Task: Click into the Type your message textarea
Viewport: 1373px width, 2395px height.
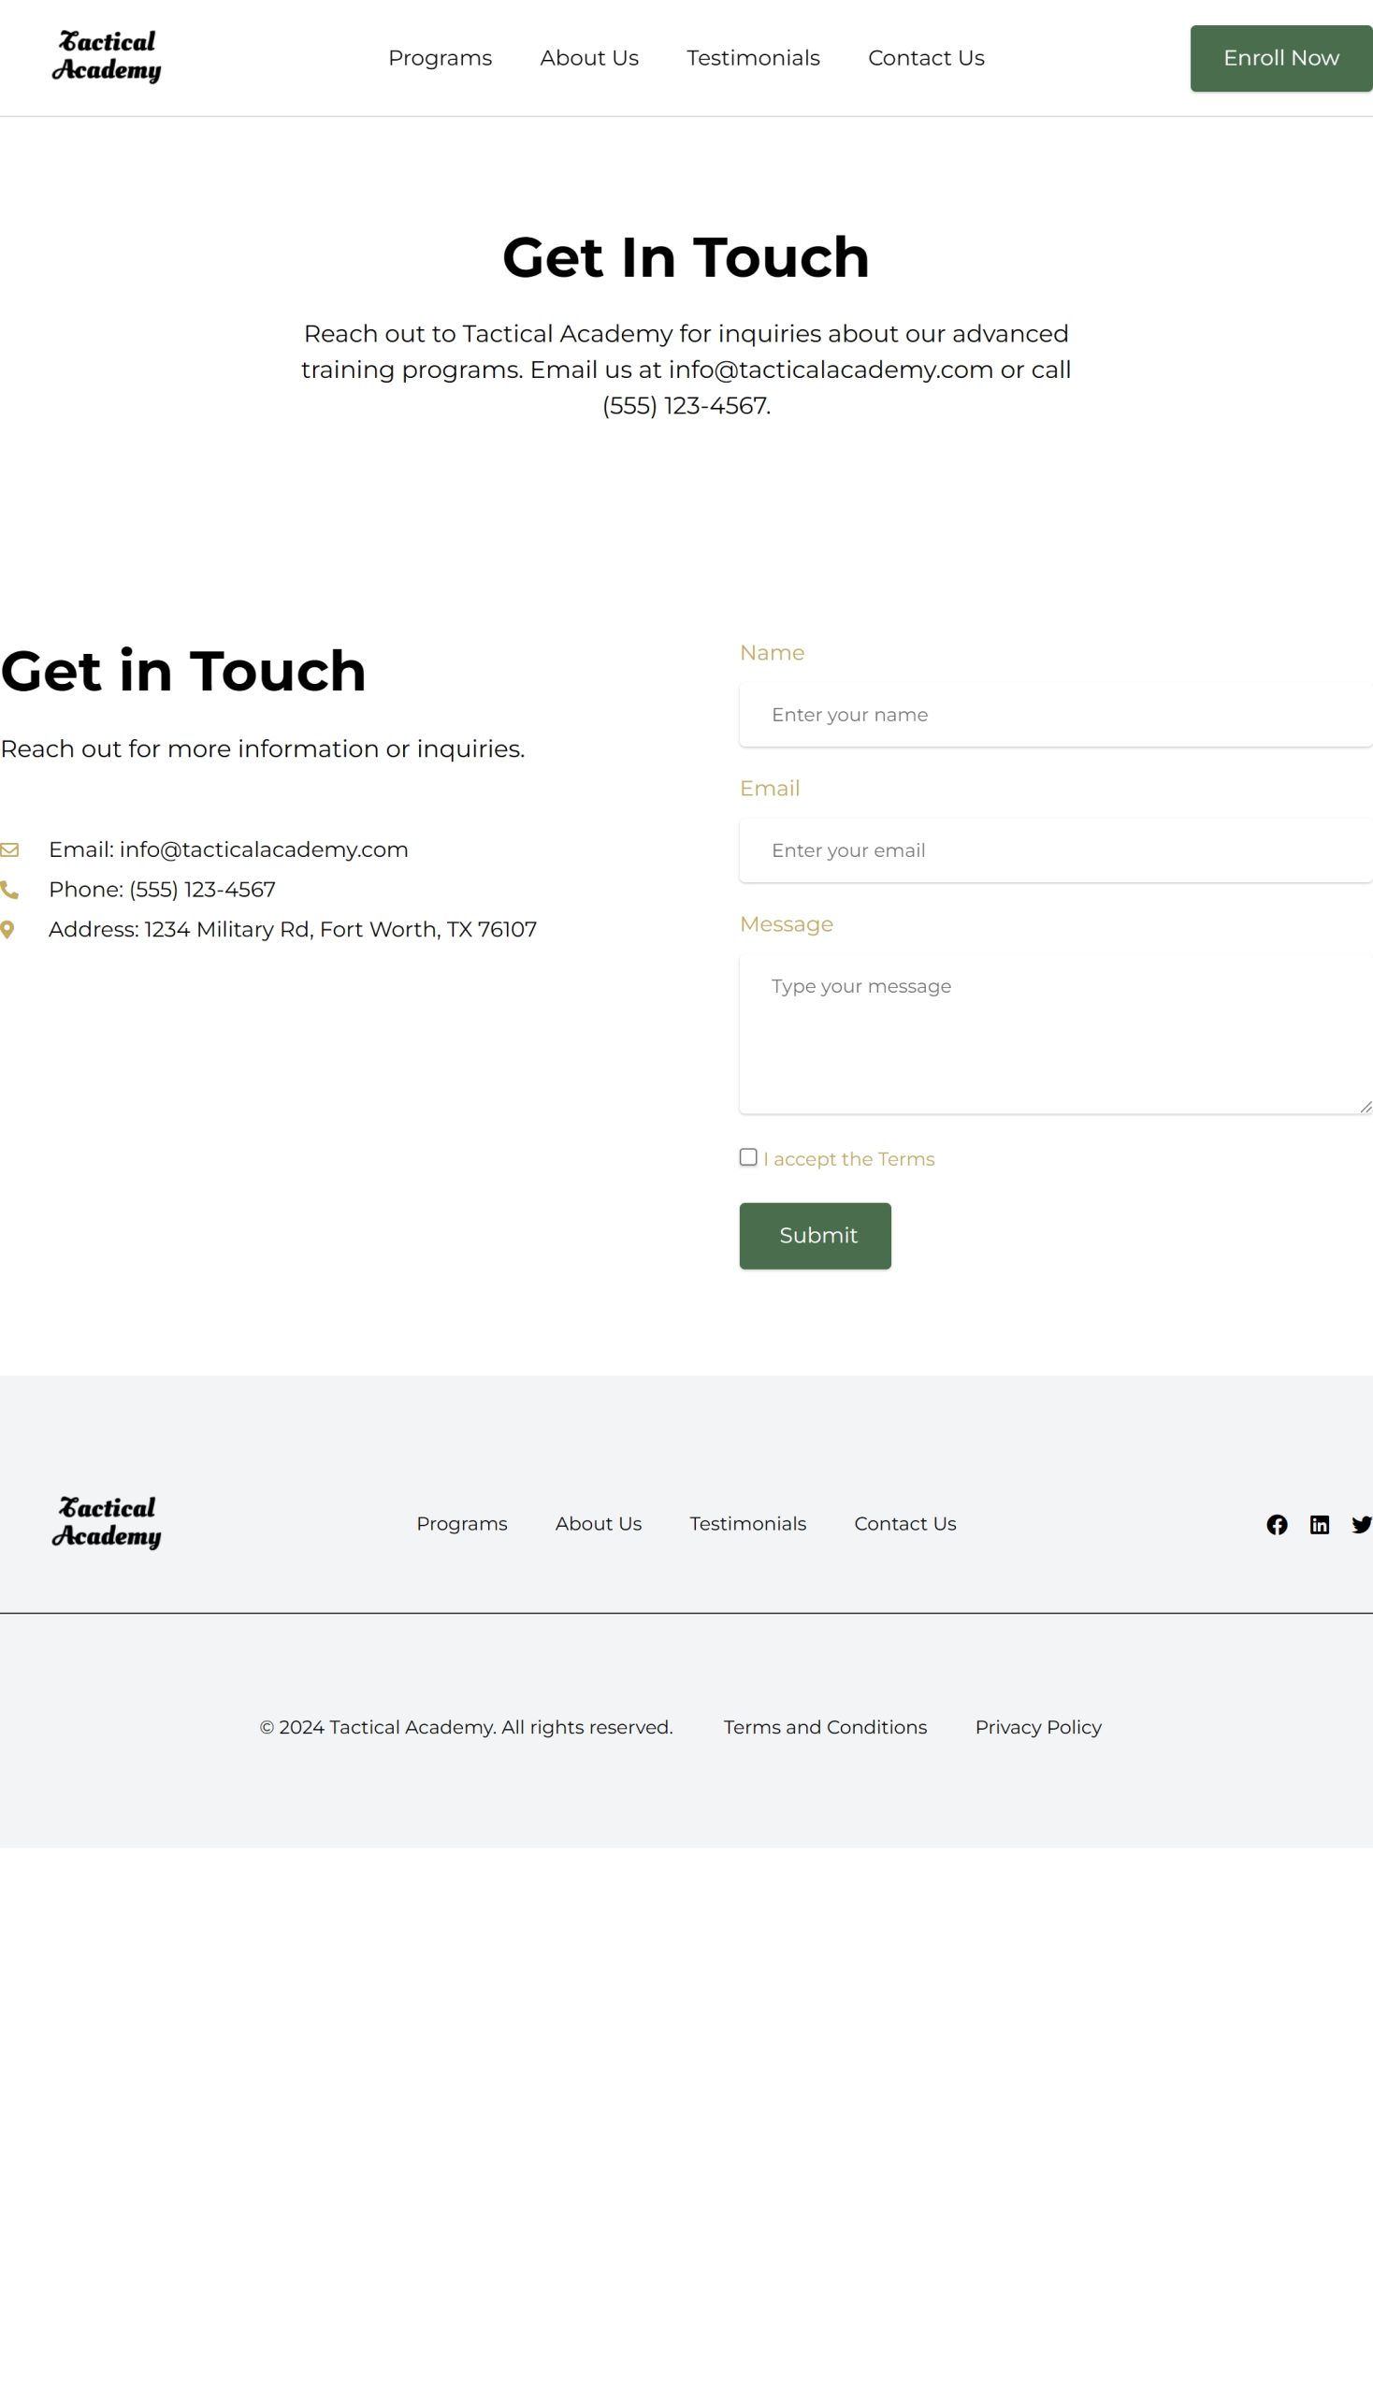Action: (1056, 1034)
